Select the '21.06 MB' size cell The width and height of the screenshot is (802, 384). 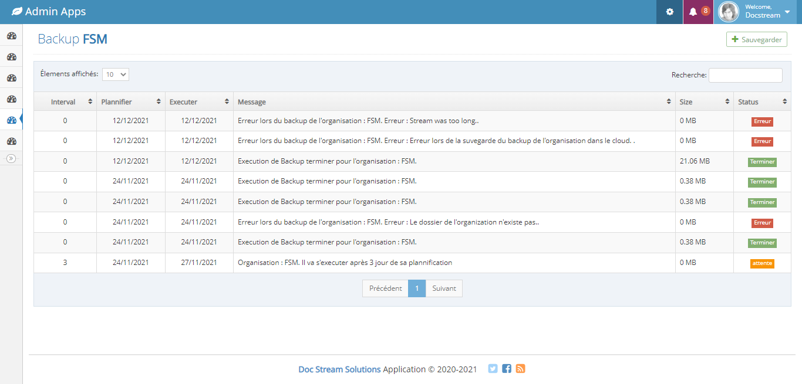tap(705, 161)
